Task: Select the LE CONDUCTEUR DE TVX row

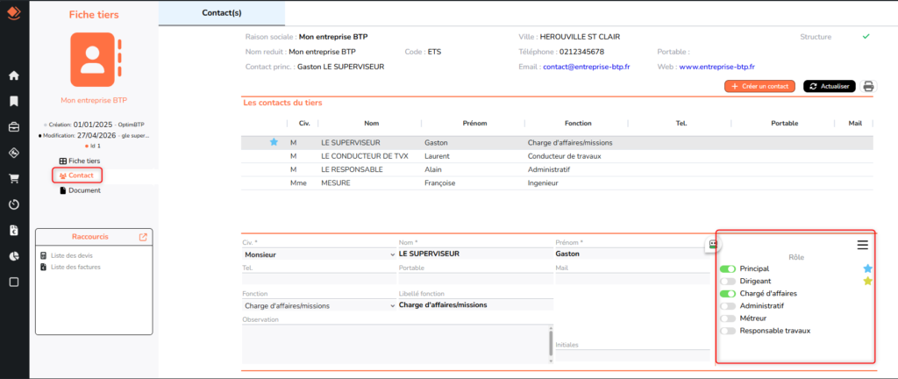Action: pos(557,155)
